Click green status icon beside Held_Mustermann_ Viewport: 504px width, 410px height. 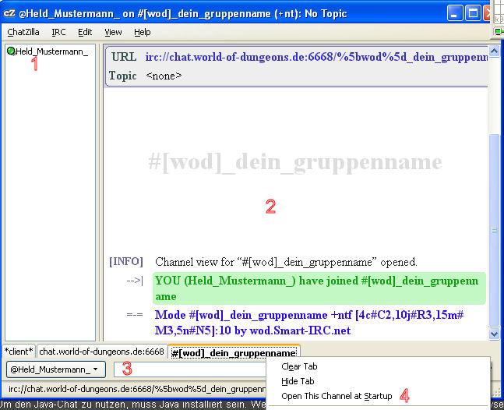(x=11, y=51)
